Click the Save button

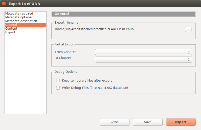click(x=148, y=122)
